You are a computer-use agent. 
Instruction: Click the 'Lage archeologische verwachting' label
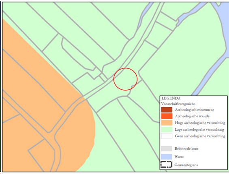(x=199, y=129)
